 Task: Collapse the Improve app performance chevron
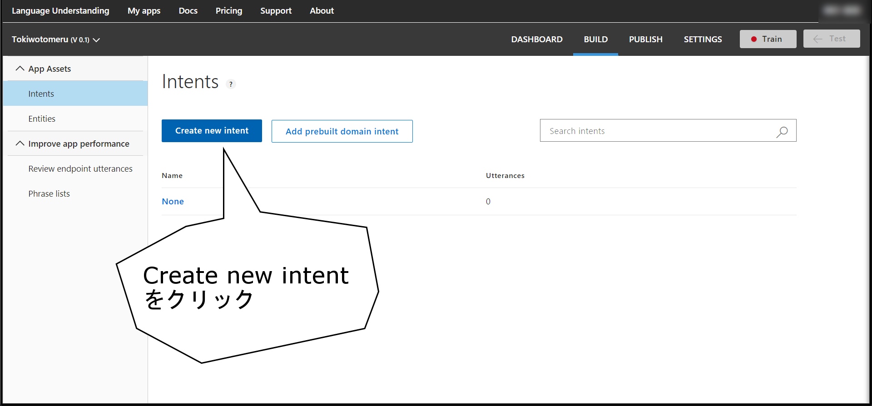click(20, 144)
